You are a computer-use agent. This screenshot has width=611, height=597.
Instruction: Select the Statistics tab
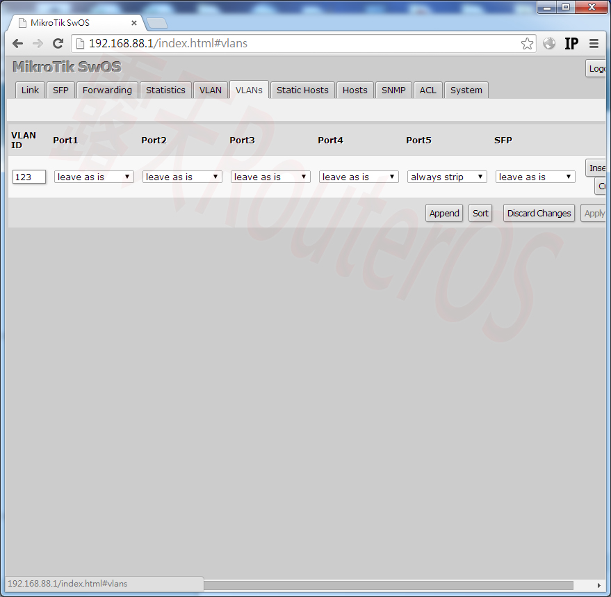point(165,90)
